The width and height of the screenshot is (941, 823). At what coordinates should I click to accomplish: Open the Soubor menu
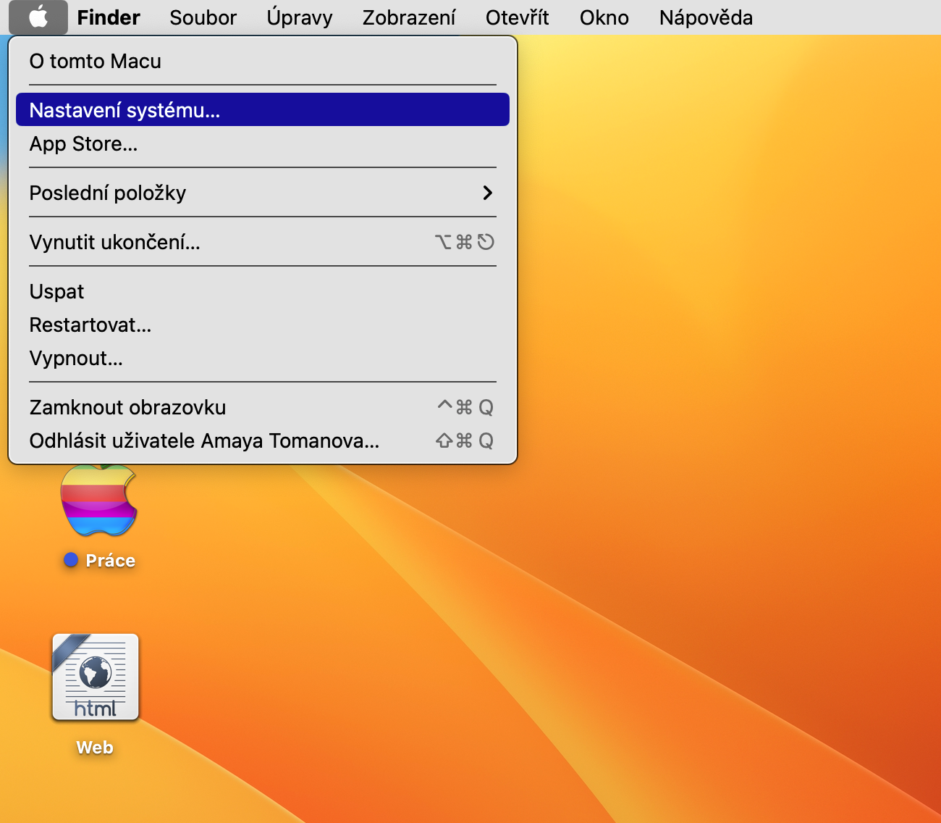[x=203, y=17]
